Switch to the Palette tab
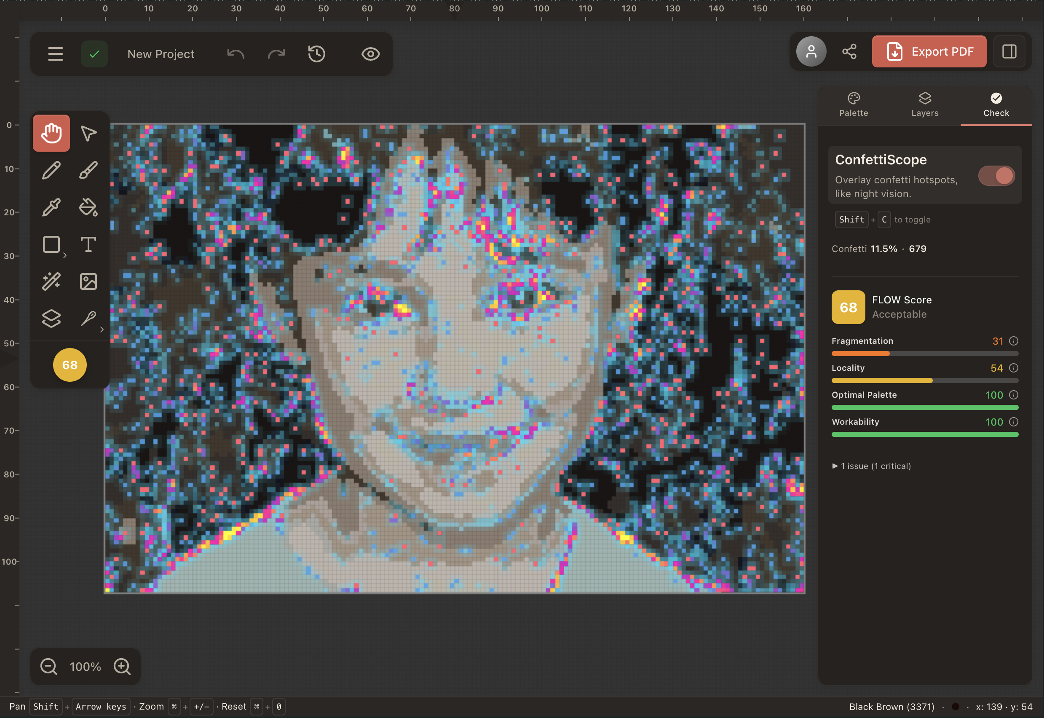The image size is (1044, 718). [x=853, y=105]
